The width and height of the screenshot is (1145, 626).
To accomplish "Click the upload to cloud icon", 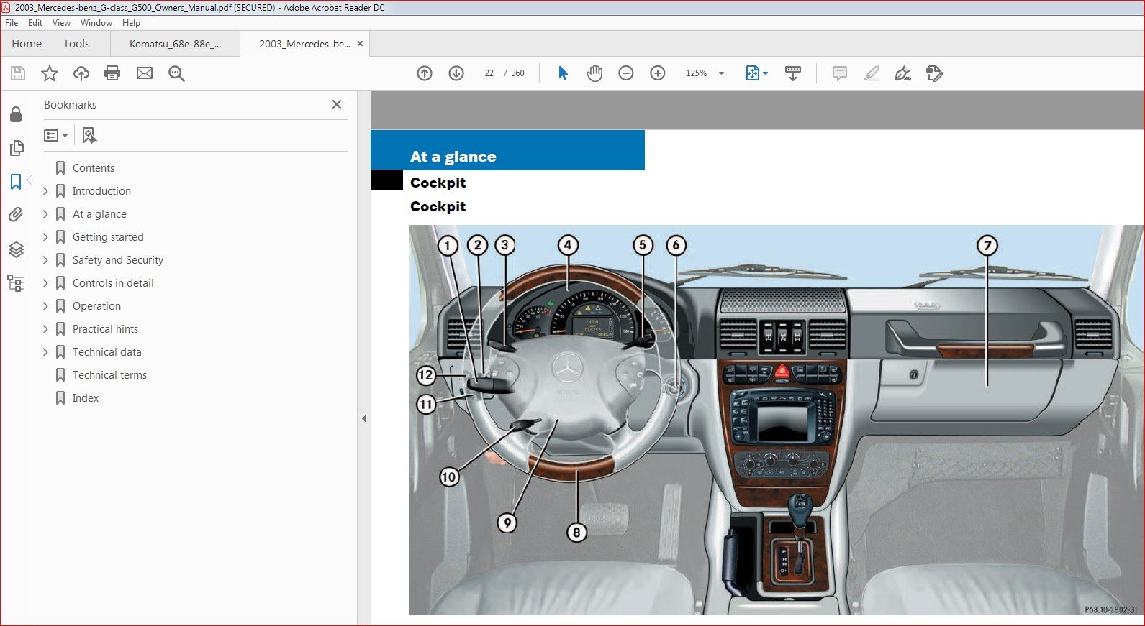I will click(81, 73).
